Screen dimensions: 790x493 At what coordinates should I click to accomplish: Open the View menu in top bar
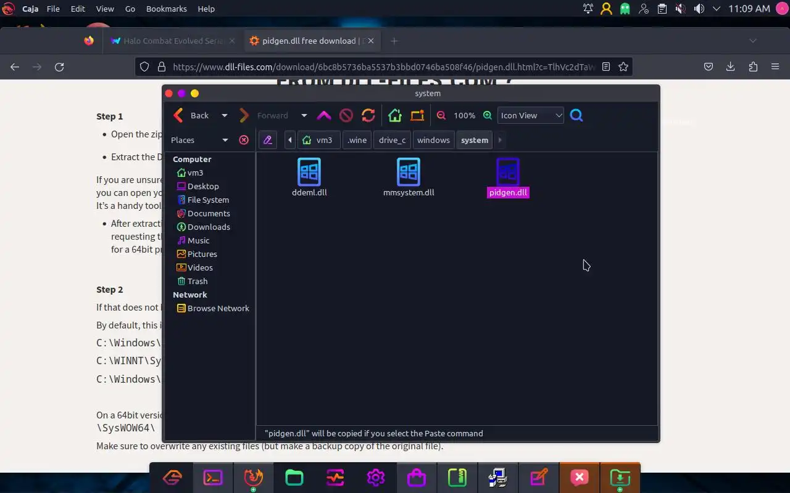[x=105, y=9]
